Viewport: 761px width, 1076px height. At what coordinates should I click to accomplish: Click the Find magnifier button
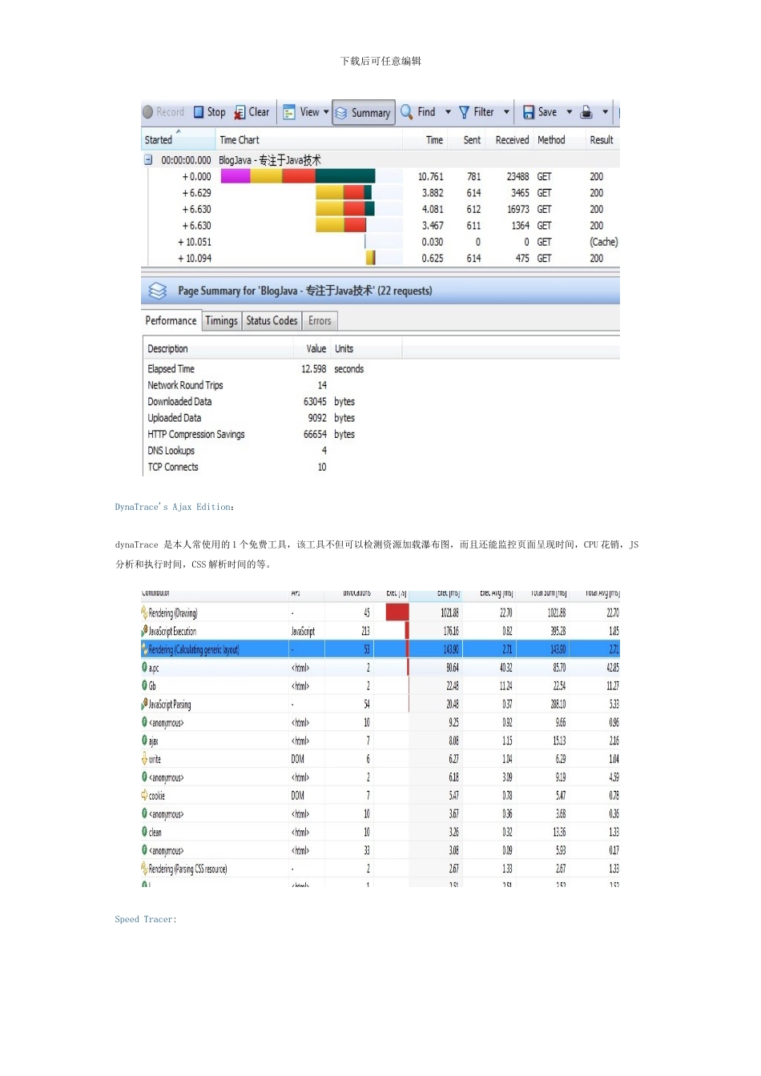[418, 112]
